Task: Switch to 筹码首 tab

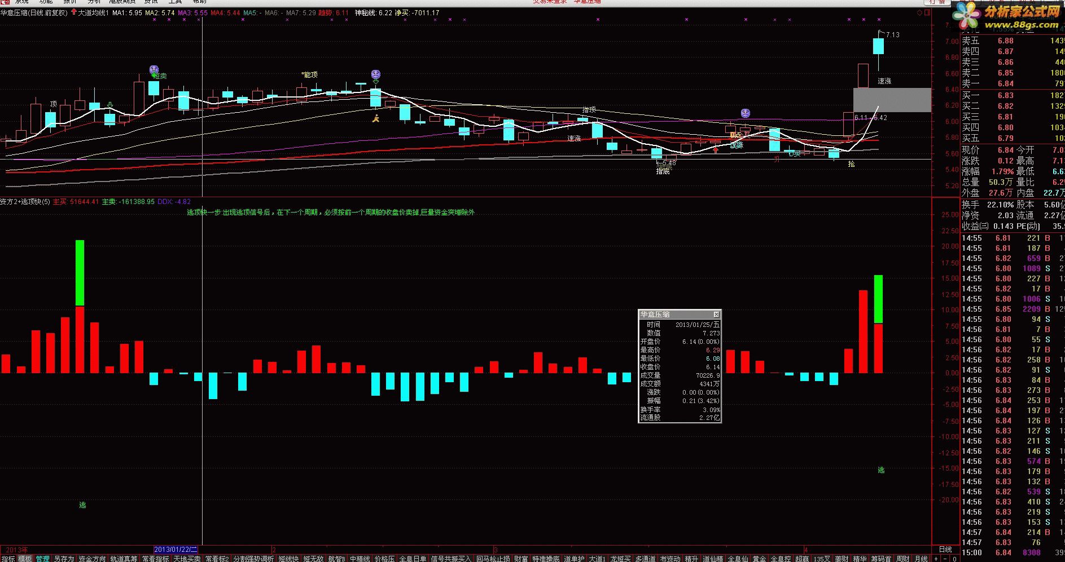Action: 881,559
